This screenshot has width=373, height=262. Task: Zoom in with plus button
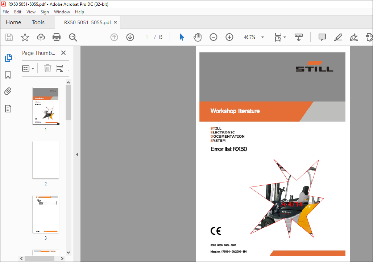coord(229,37)
